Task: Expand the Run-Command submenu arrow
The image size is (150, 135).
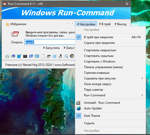Action: click(142, 95)
